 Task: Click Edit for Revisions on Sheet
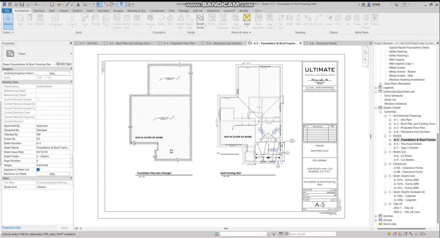click(x=53, y=174)
